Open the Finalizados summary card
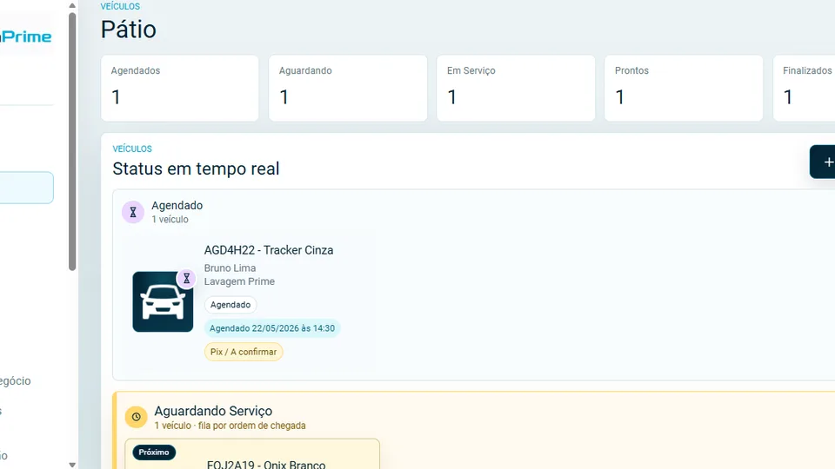Screen dimensions: 835x469 click(x=804, y=89)
